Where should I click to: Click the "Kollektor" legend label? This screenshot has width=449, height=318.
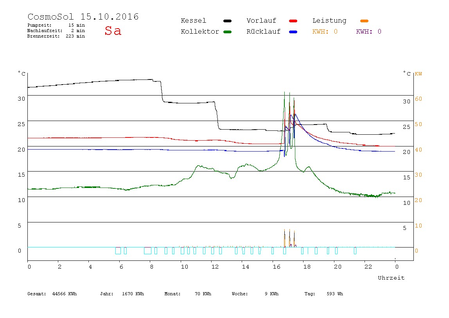click(x=200, y=32)
